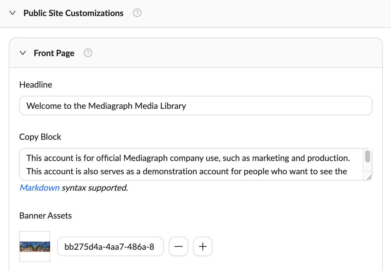Collapse the Front Page panel chevron

23,53
